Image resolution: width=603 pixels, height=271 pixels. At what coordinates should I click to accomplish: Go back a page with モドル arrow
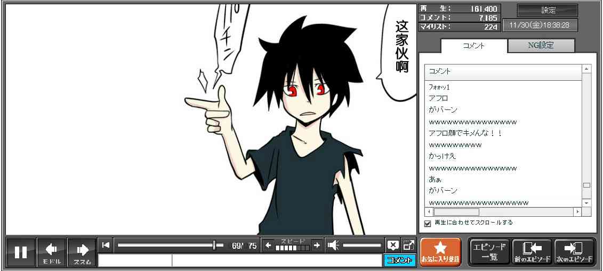click(51, 252)
